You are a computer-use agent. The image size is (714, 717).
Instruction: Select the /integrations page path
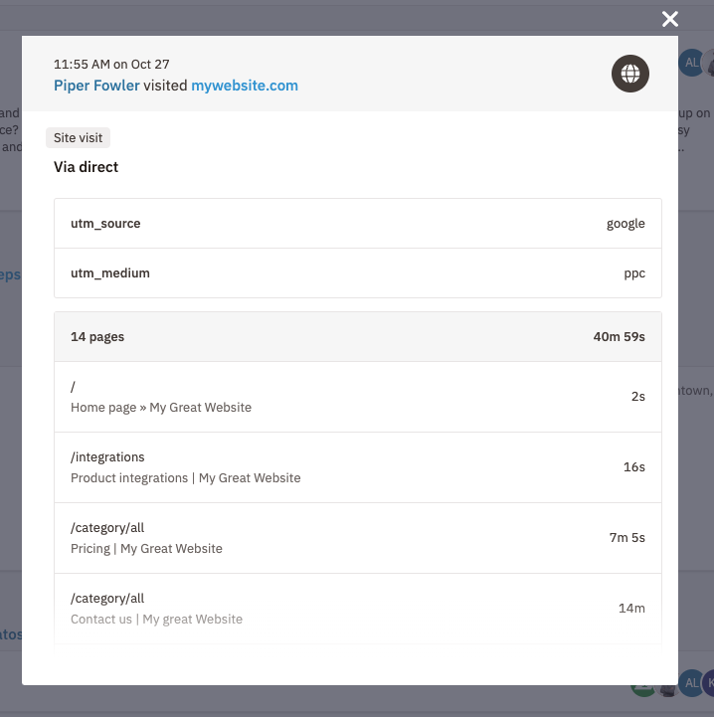(x=107, y=457)
